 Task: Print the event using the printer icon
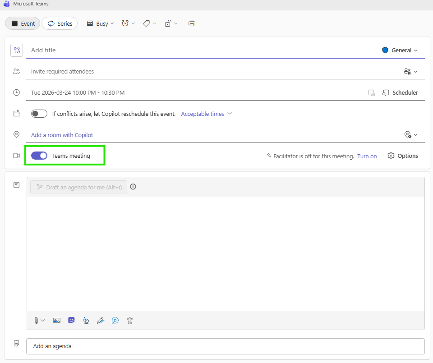(192, 23)
